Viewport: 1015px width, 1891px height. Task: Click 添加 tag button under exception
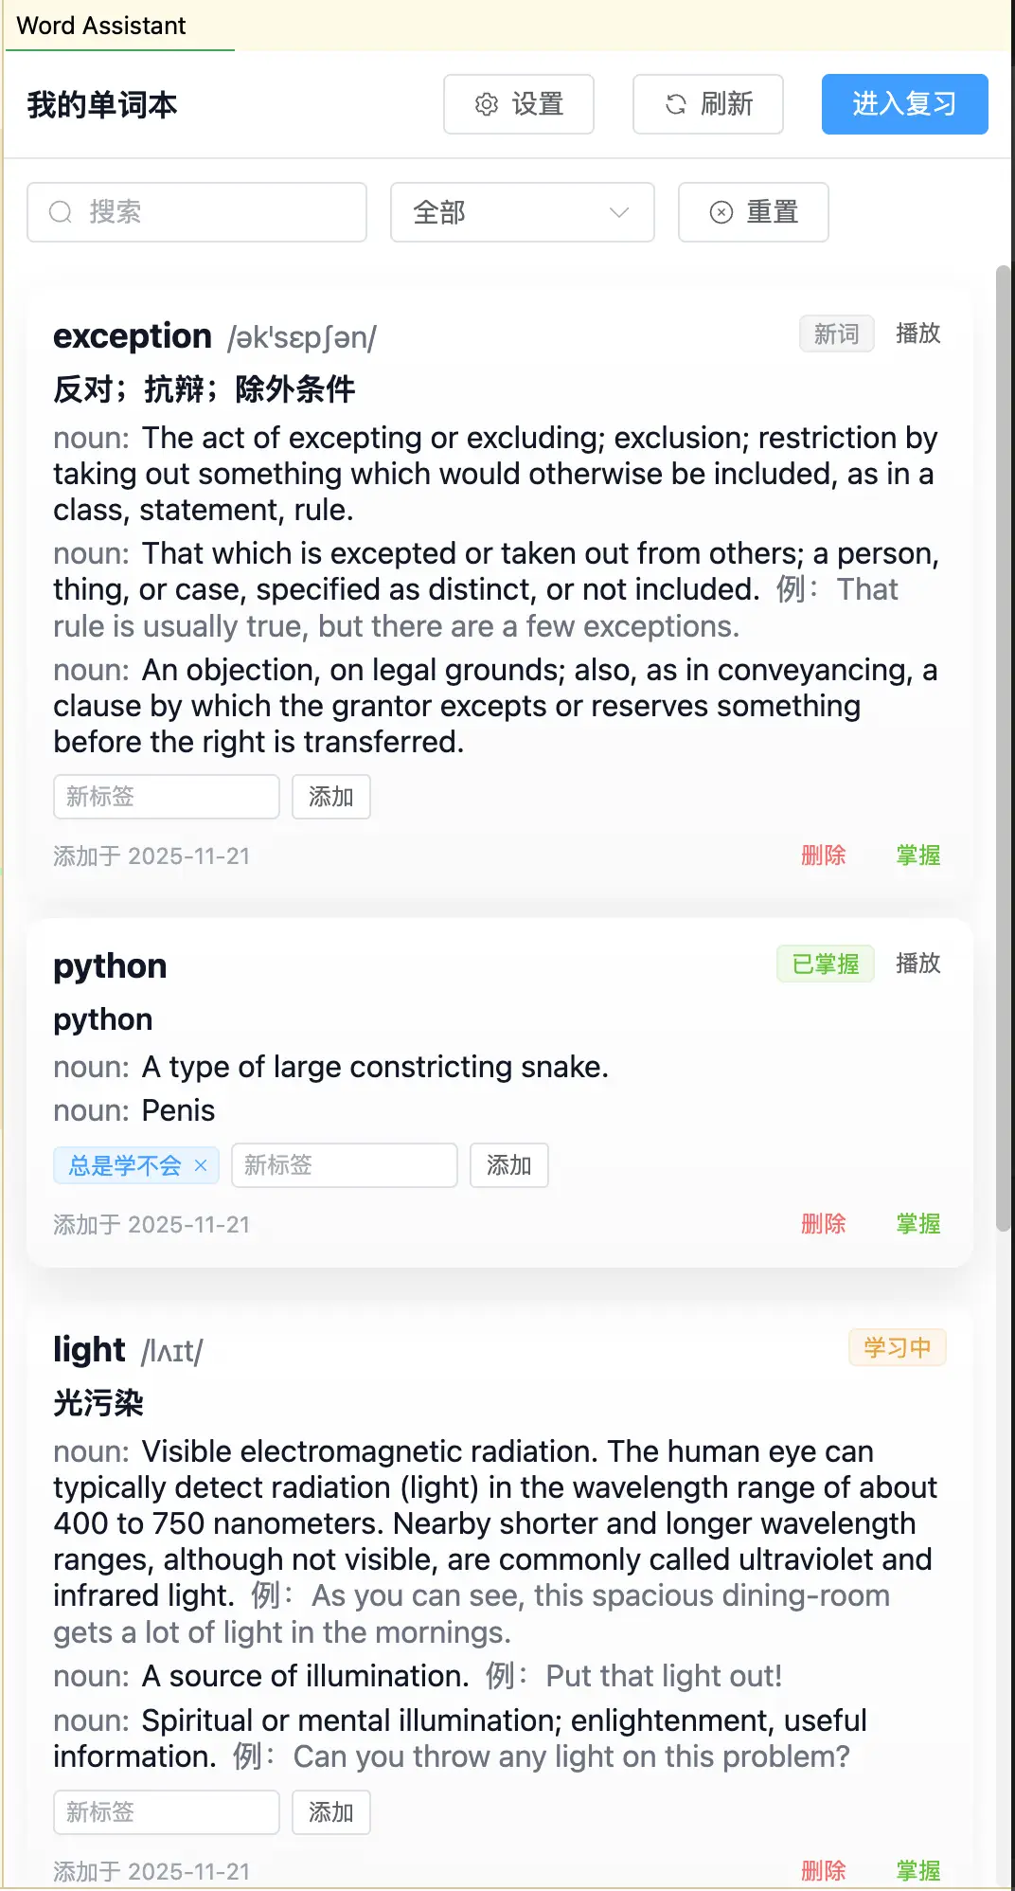[x=330, y=797]
